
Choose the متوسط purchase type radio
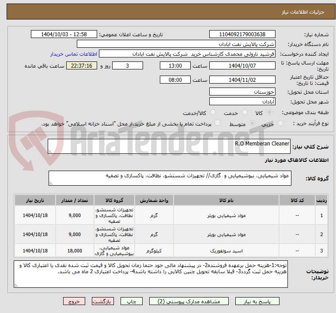pyautogui.click(x=253, y=124)
